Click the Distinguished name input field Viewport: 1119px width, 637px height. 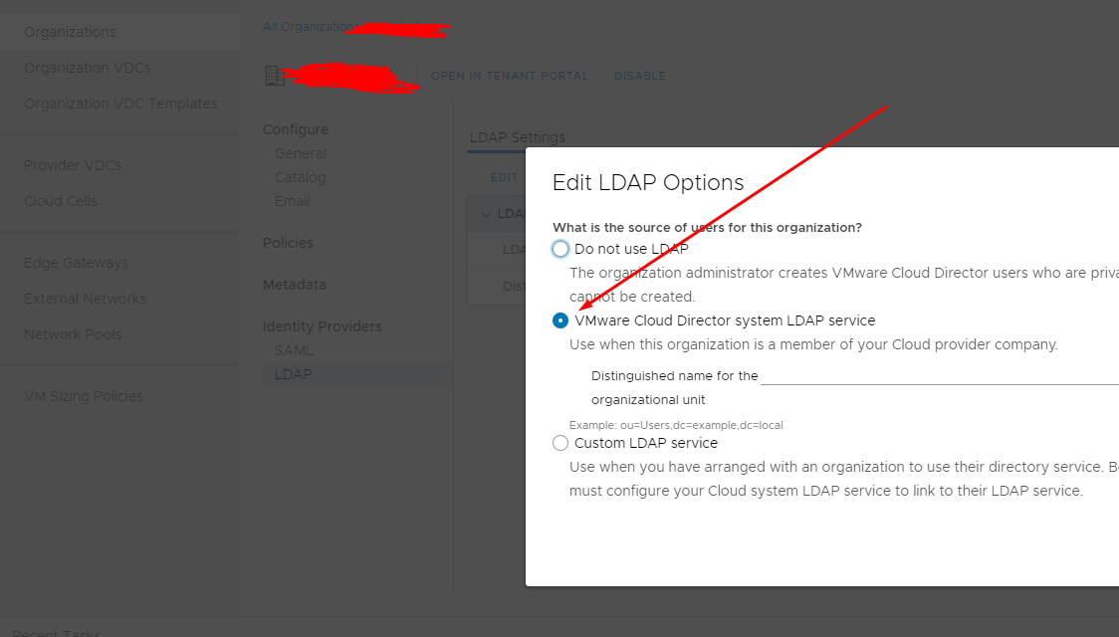(x=939, y=375)
